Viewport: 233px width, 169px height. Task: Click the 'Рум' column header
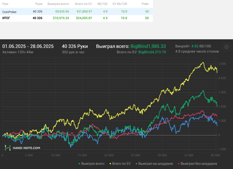[x=5, y=4]
